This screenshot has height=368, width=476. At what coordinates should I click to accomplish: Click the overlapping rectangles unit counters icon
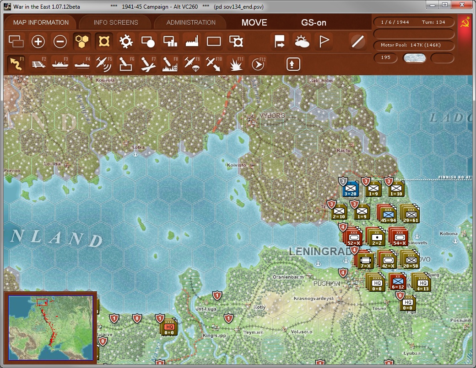[x=16, y=42]
